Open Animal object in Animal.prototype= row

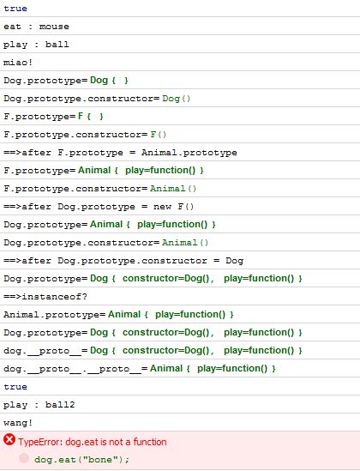(171, 315)
